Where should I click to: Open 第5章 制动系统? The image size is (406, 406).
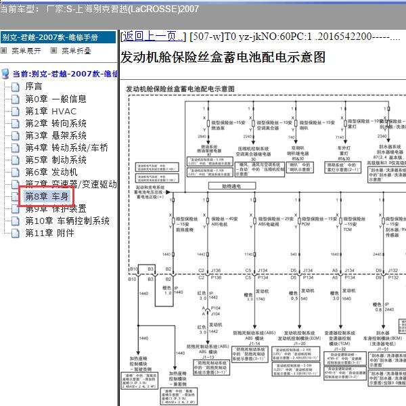pos(55,160)
